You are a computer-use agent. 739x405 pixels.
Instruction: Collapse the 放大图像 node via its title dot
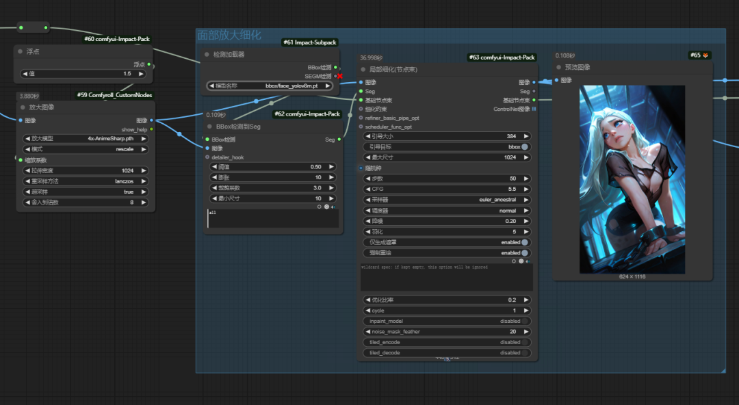click(x=23, y=107)
